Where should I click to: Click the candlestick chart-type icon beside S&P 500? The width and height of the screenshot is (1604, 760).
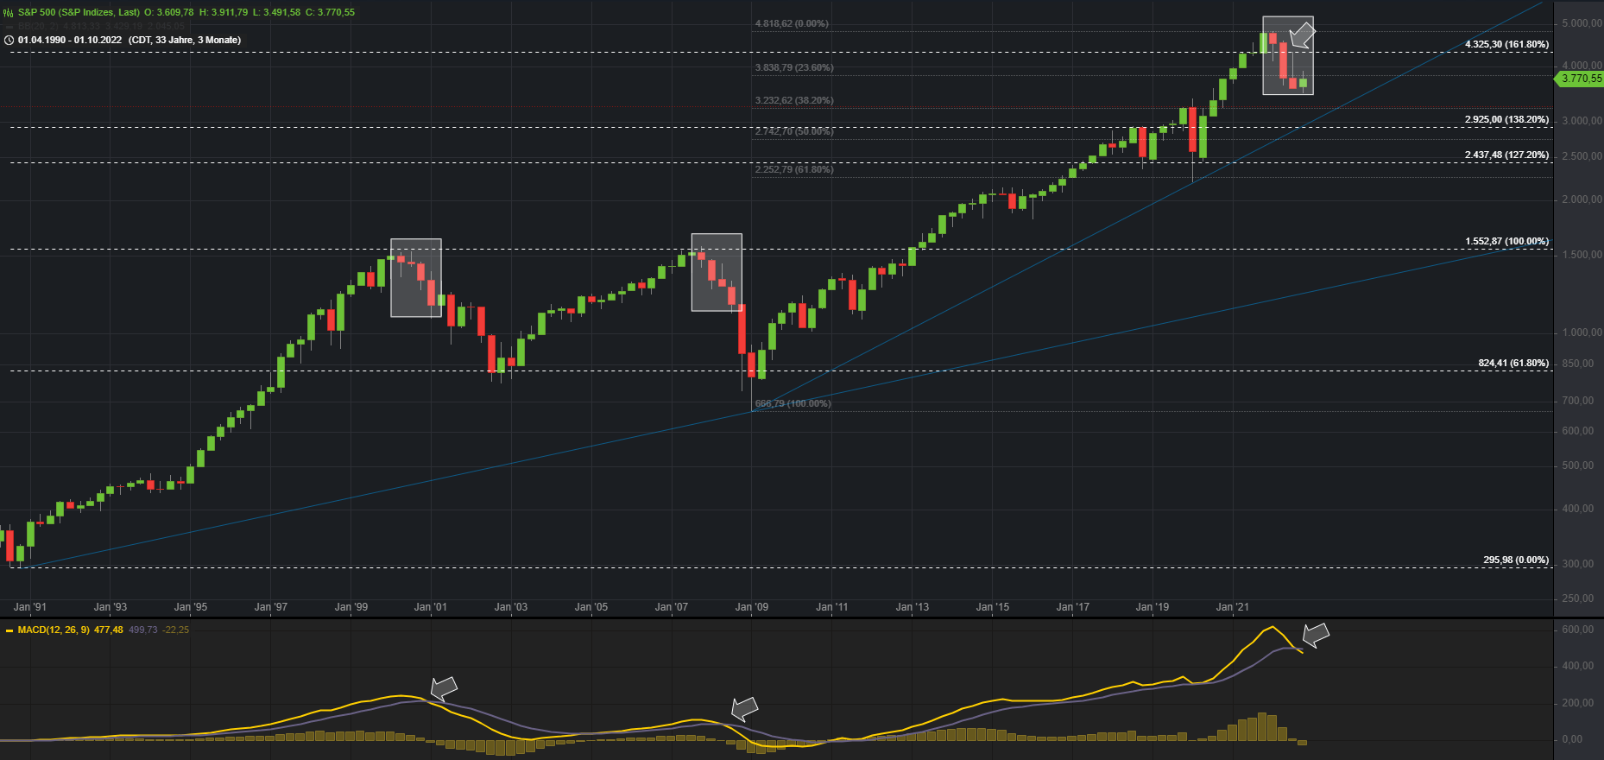[9, 13]
